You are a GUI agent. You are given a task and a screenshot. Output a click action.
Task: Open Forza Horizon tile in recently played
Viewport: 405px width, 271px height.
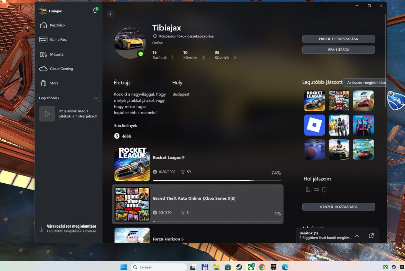[x=363, y=101]
